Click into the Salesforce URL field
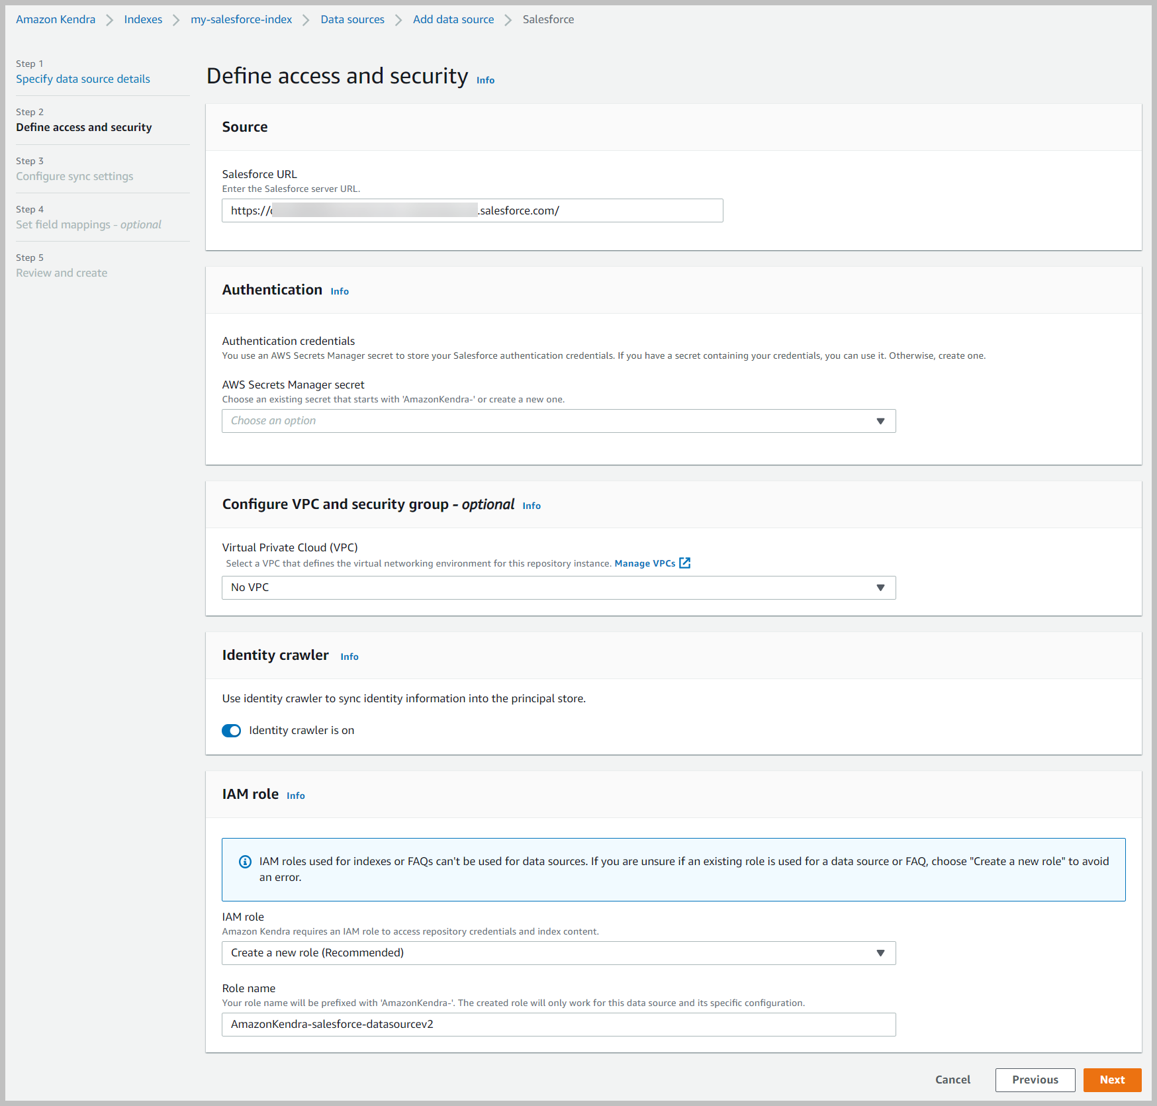Screen dimensions: 1157x1106 coord(473,210)
